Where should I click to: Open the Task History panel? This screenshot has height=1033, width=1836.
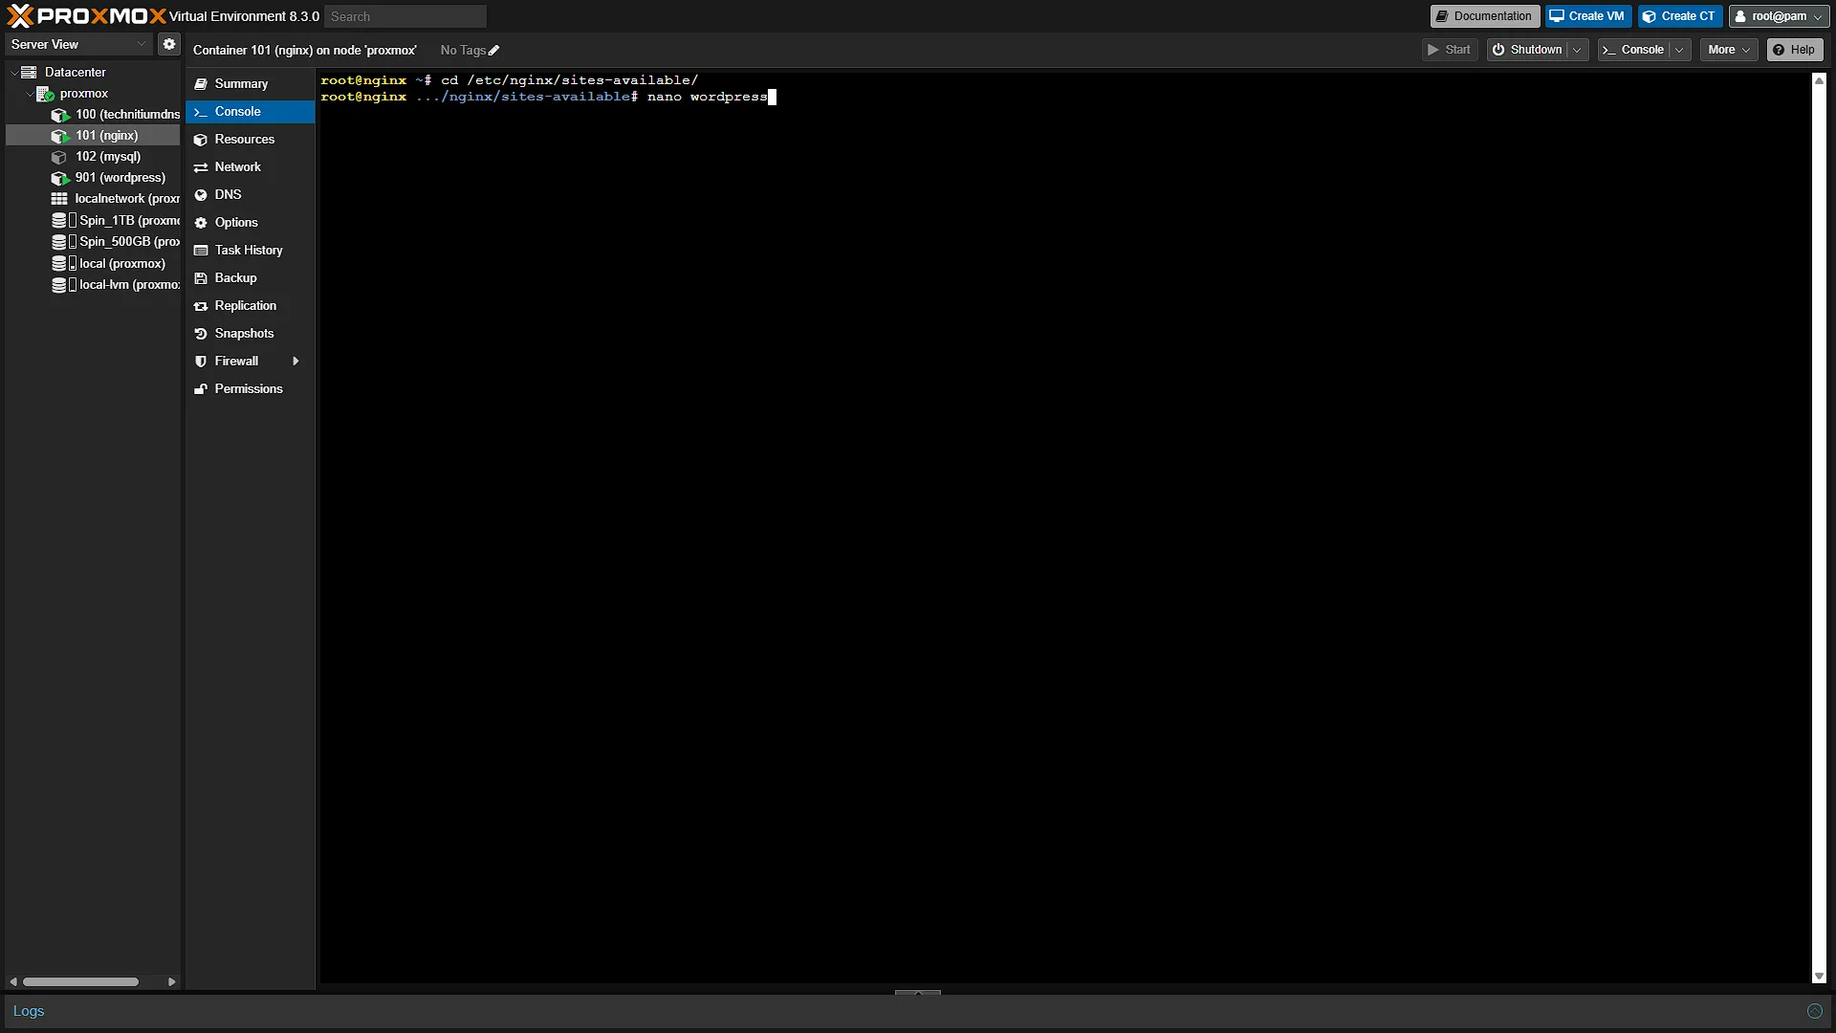coord(250,251)
